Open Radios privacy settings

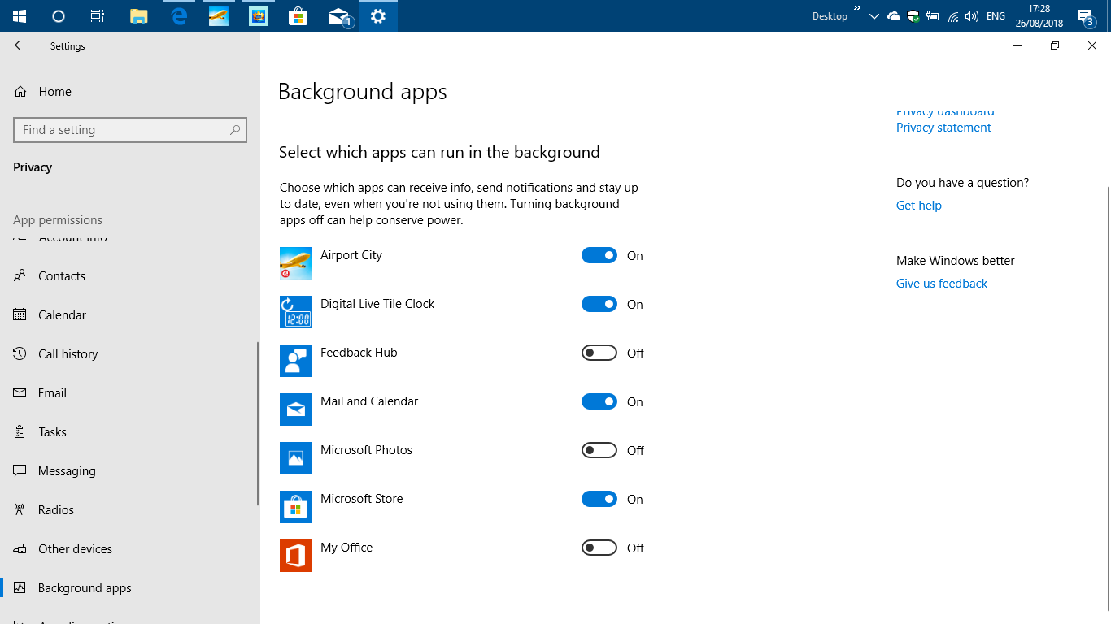(x=130, y=510)
